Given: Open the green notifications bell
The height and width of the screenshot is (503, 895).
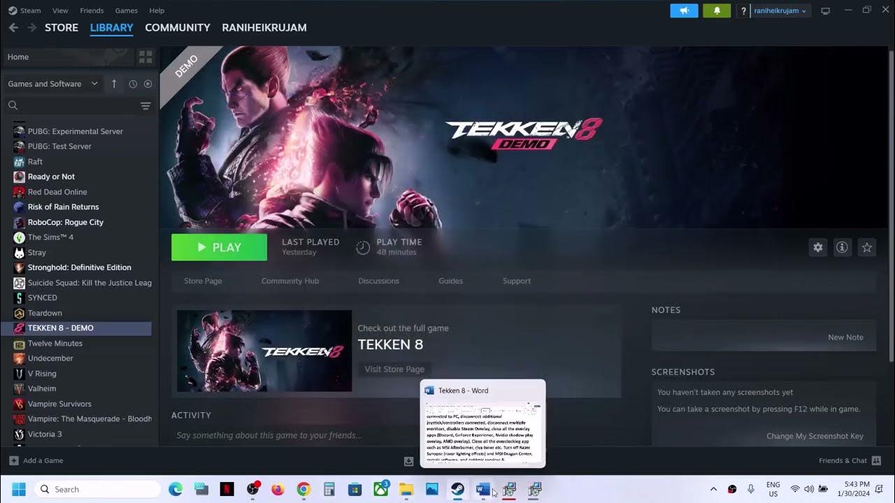Looking at the screenshot, I should click(x=717, y=10).
